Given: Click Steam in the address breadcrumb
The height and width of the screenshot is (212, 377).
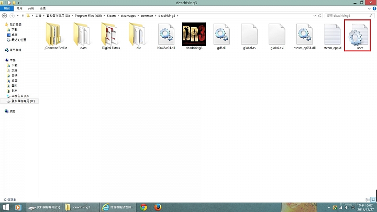Looking at the screenshot, I should pos(112,16).
